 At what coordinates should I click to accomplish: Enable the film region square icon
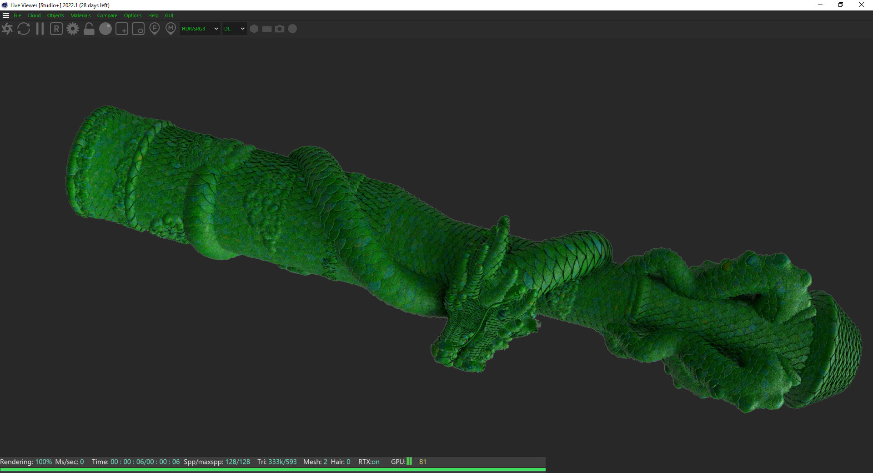138,29
